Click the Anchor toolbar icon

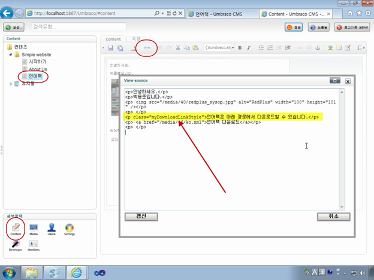tap(318, 48)
